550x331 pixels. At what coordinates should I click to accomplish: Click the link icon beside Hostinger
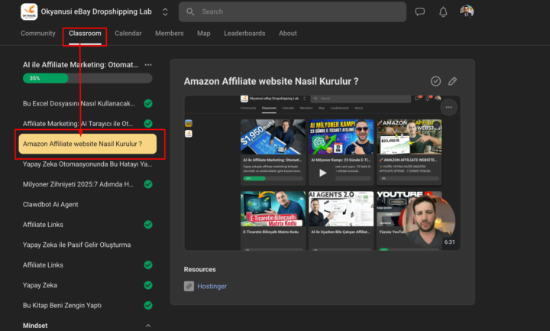tap(189, 287)
